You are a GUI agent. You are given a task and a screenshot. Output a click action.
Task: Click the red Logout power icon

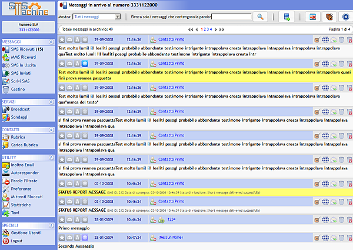pyautogui.click(x=6, y=241)
